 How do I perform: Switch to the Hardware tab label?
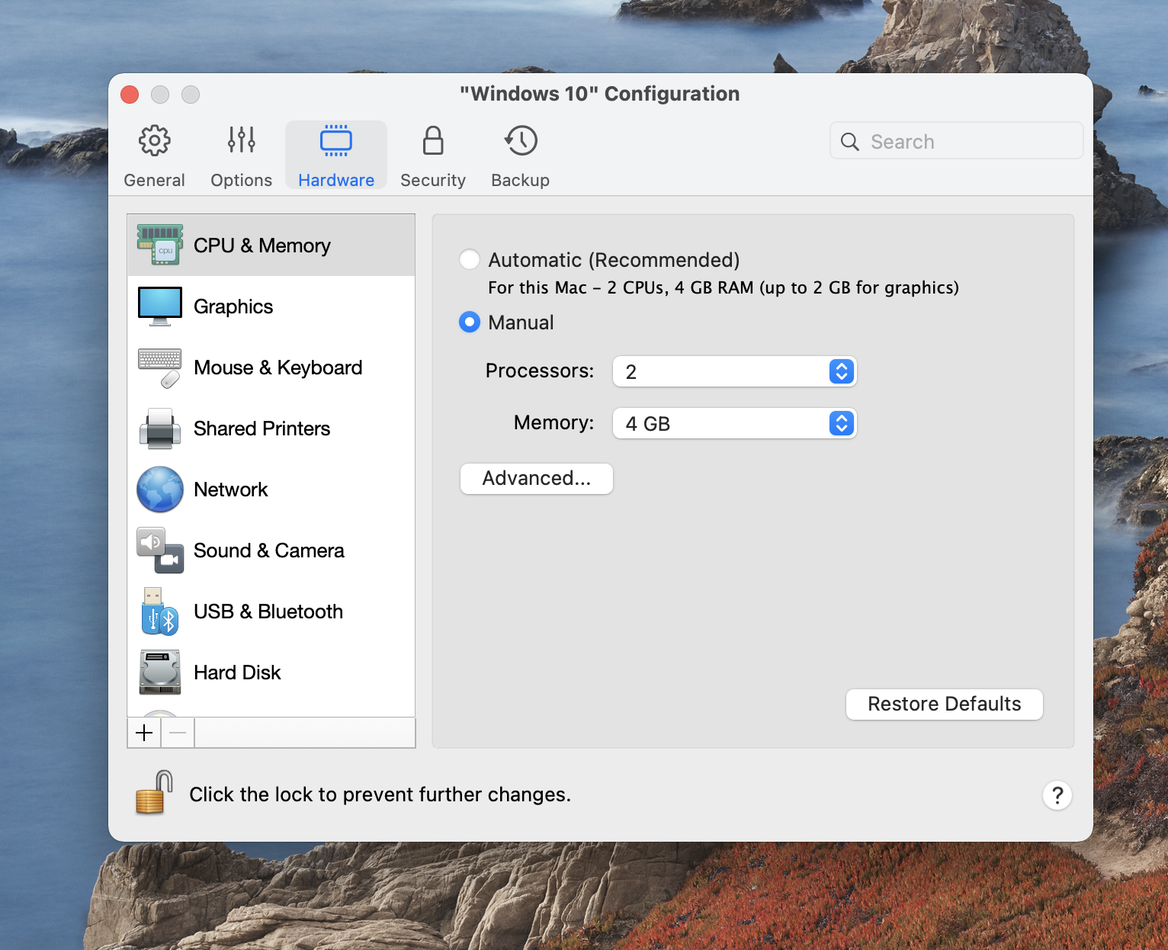pyautogui.click(x=336, y=180)
